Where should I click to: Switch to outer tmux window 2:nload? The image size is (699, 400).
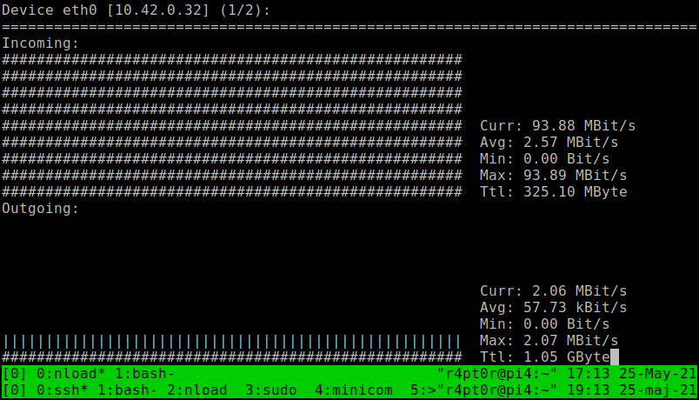[x=197, y=390]
